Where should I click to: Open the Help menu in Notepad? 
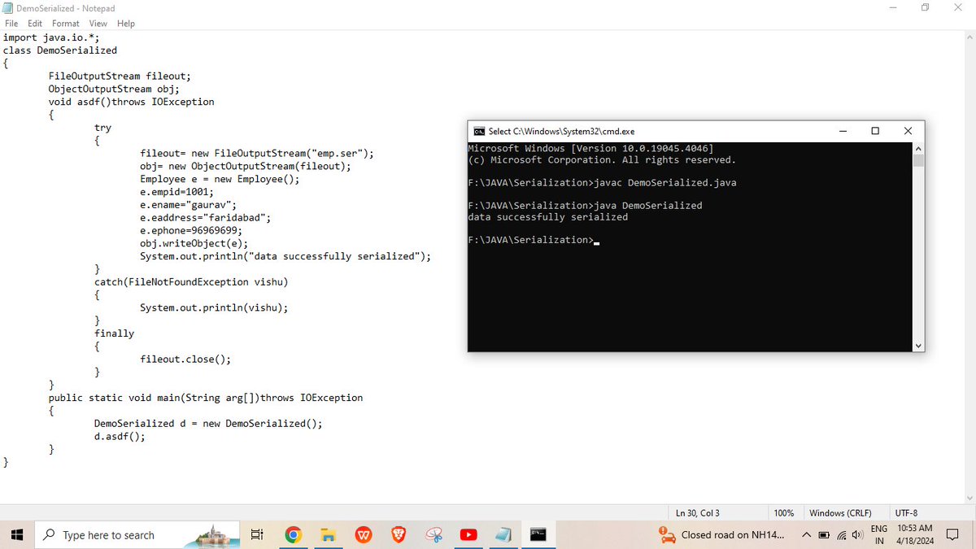pos(125,24)
